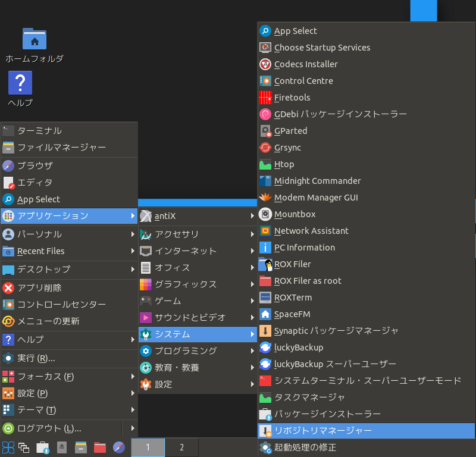The width and height of the screenshot is (476, 457).
Task: Open ログアウト (L)... entry
Action: (x=61, y=428)
